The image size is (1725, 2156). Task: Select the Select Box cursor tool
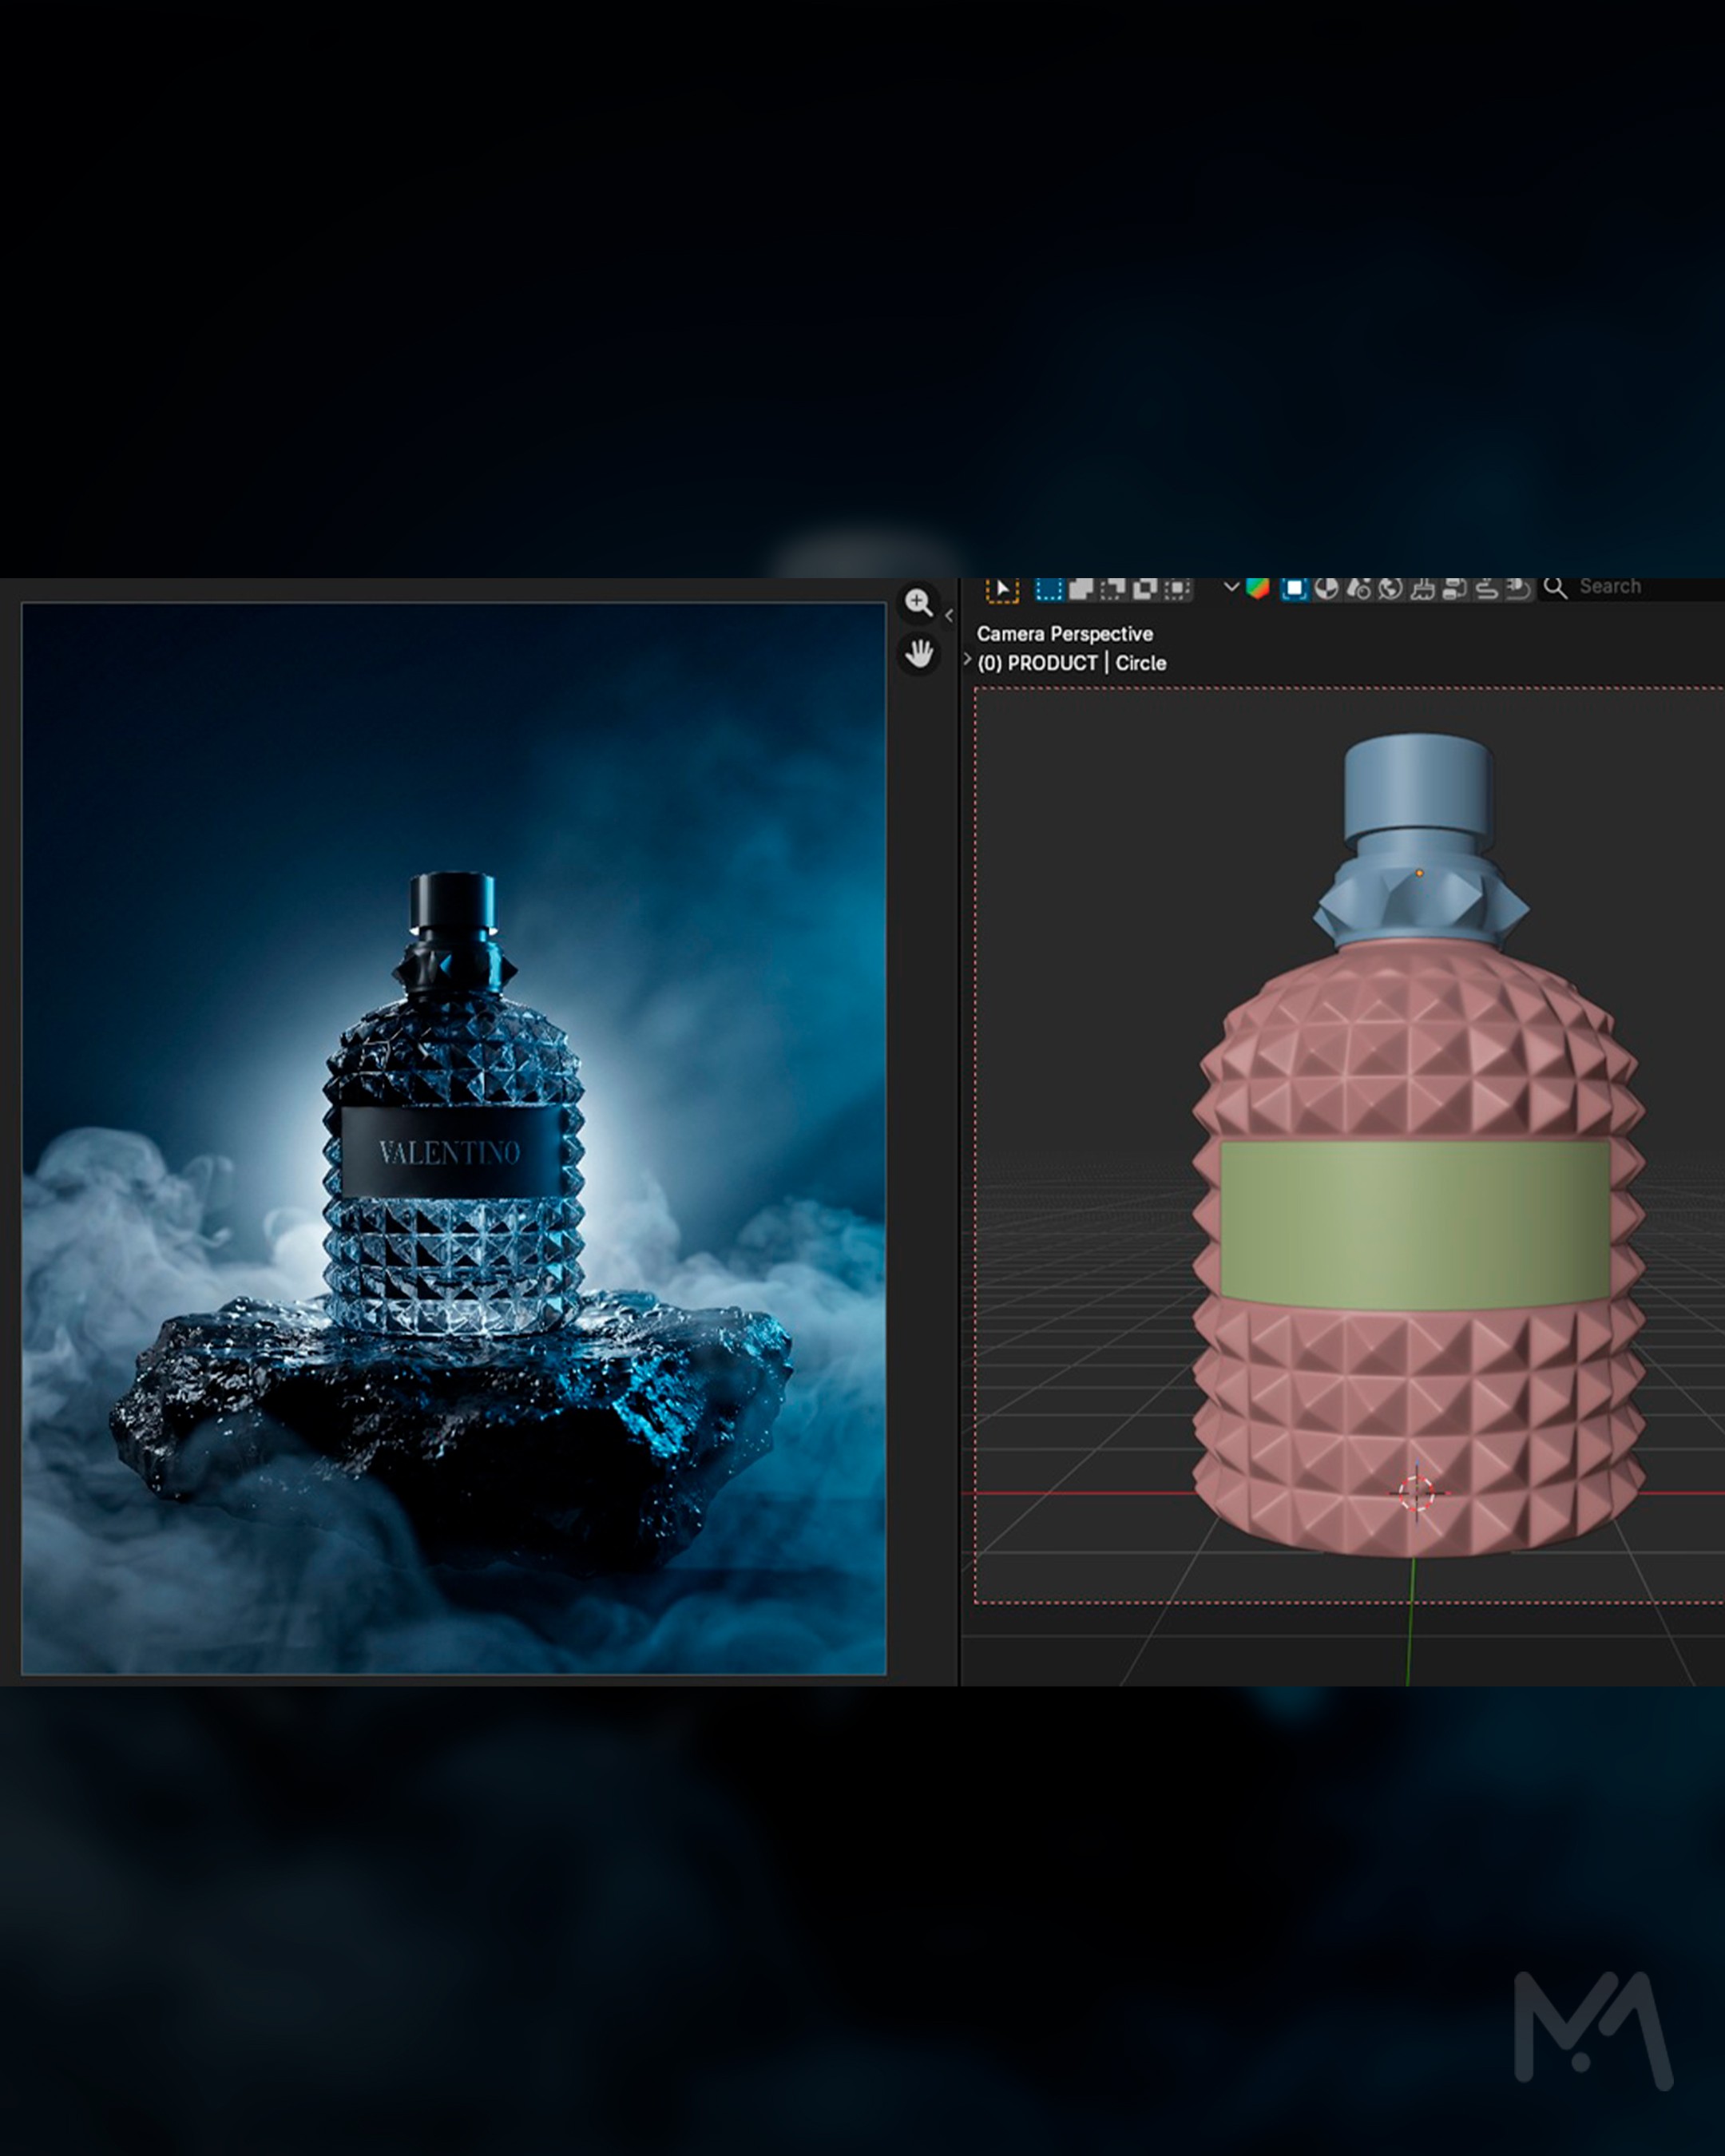(x=1002, y=589)
